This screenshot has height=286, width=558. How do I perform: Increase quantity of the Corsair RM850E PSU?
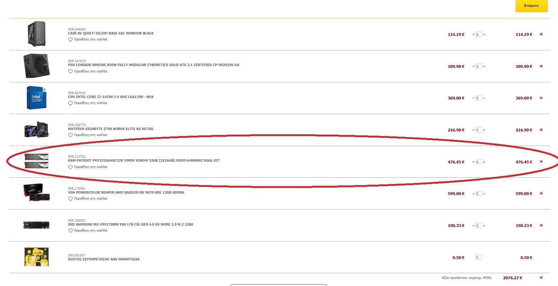coord(484,66)
